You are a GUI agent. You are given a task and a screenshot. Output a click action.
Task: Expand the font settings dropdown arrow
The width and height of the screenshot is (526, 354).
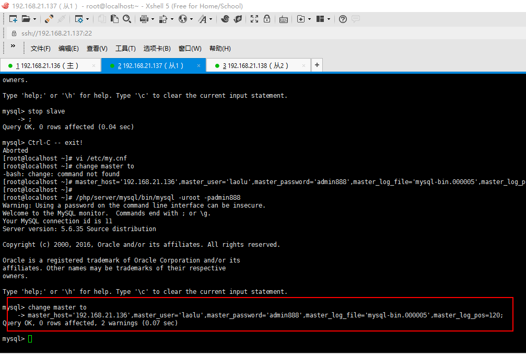211,19
